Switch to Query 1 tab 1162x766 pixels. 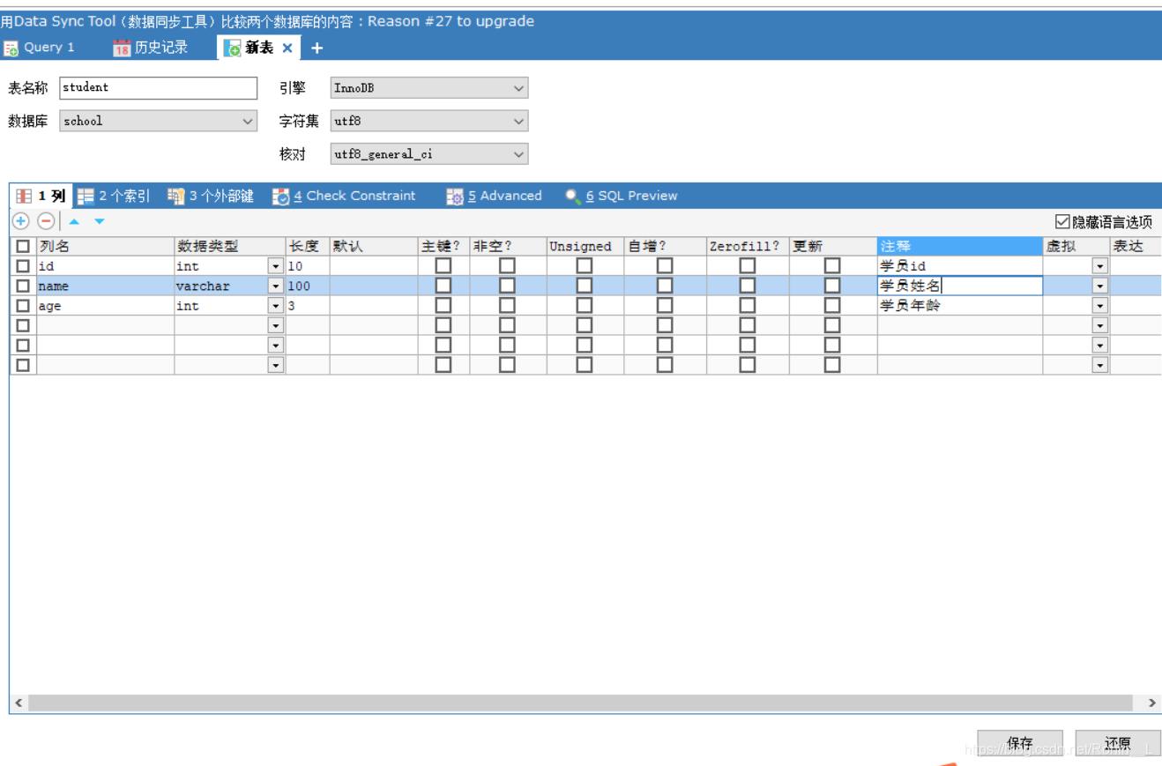(40, 48)
